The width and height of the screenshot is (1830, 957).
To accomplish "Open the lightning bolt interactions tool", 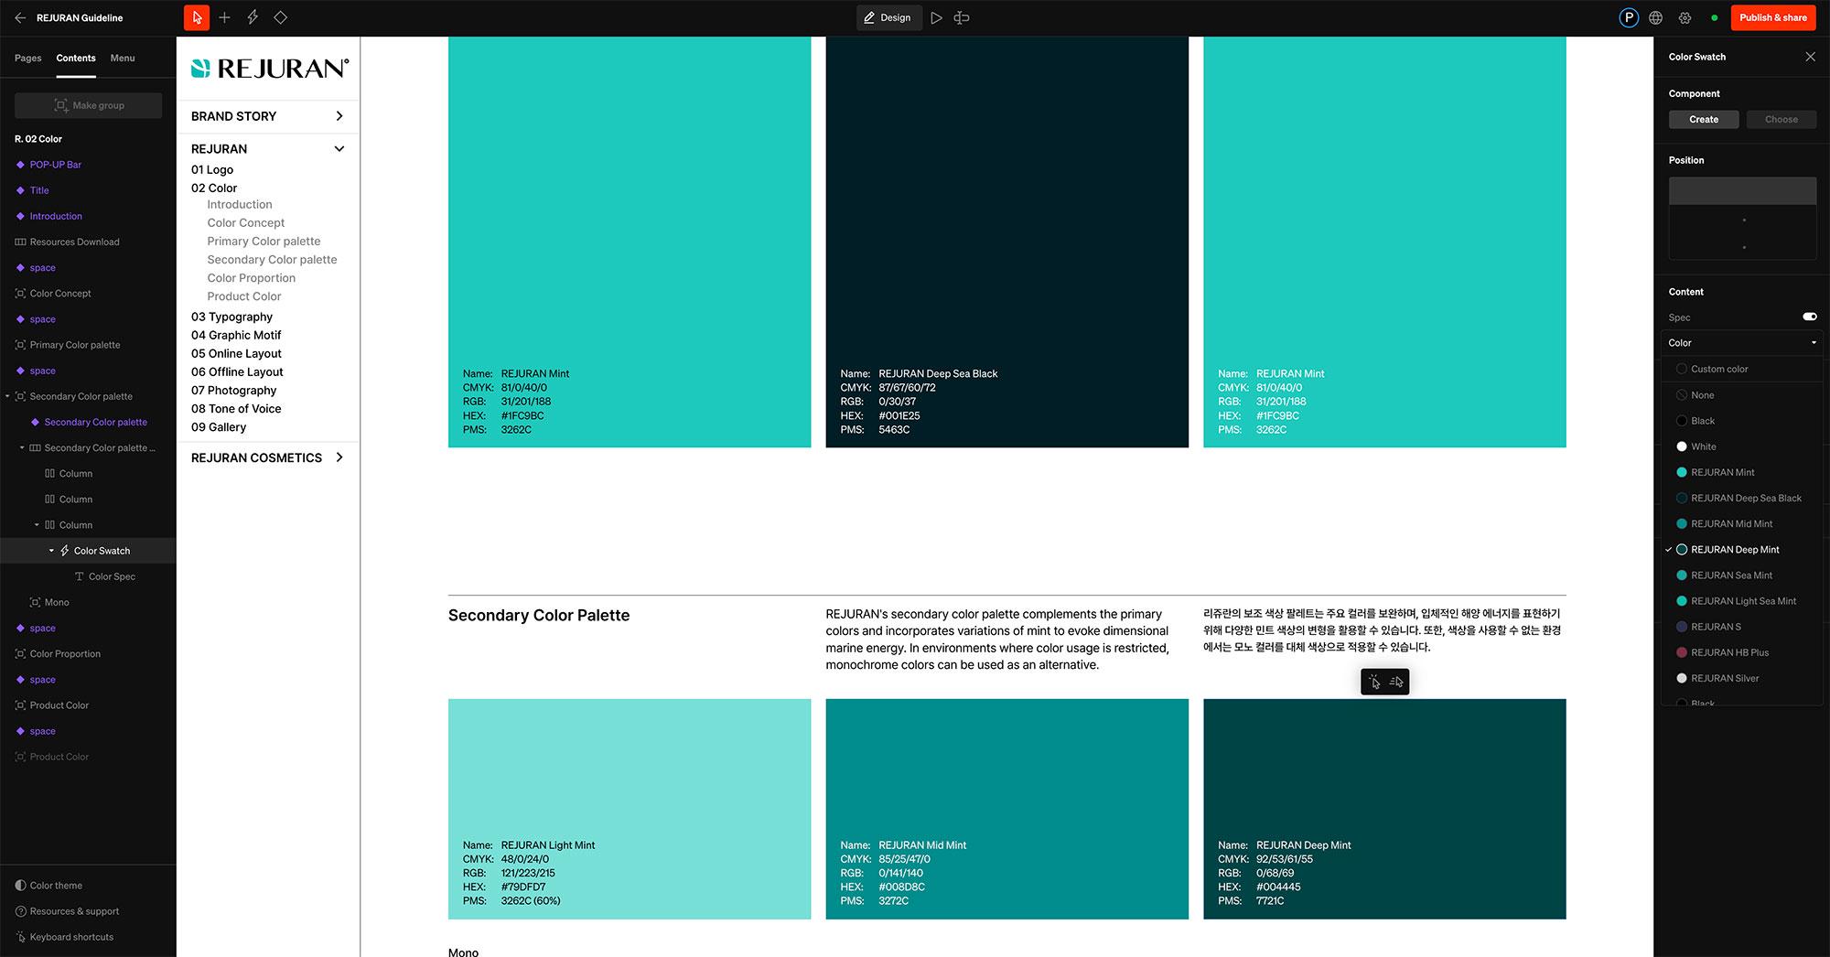I will tap(253, 17).
